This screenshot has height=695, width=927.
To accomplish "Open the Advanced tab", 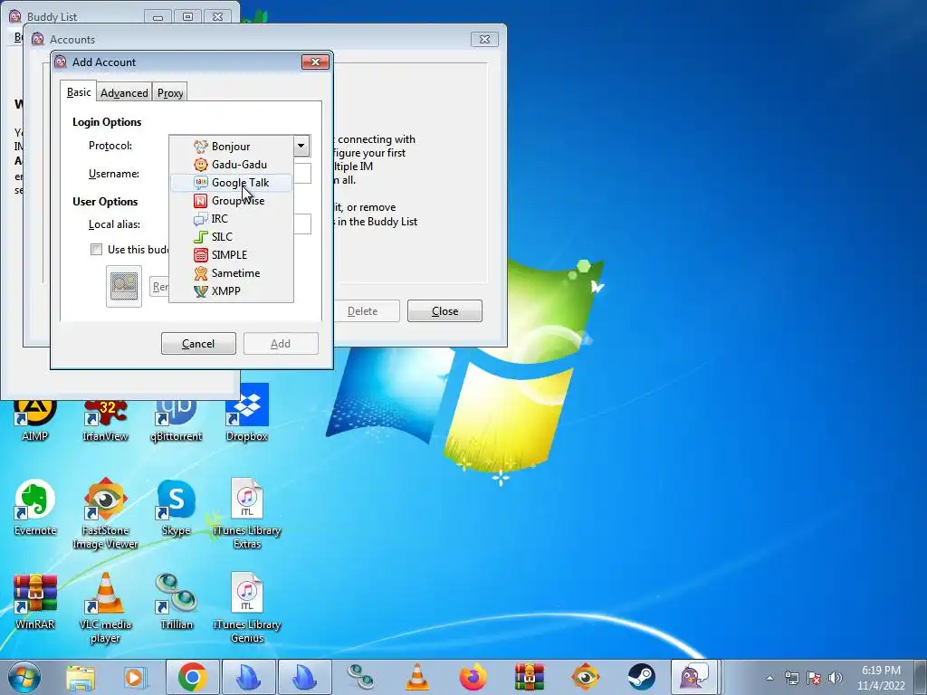I will (x=124, y=93).
